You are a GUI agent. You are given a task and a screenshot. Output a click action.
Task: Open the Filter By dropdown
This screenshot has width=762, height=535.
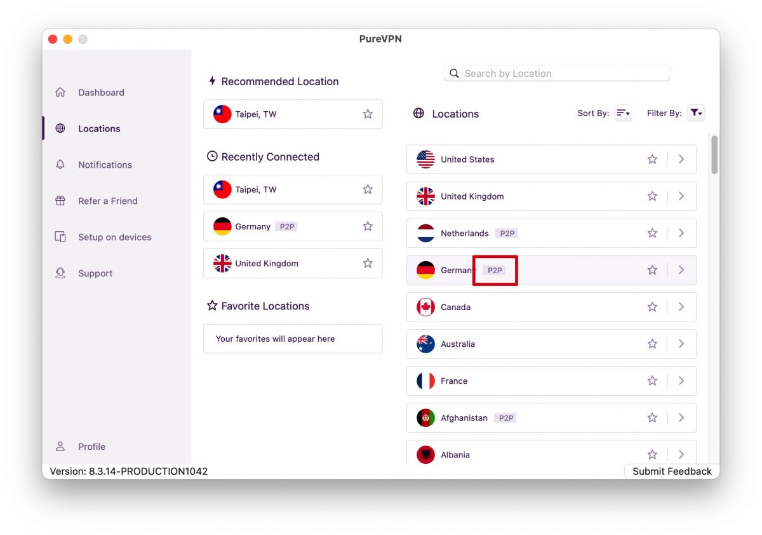(x=696, y=113)
